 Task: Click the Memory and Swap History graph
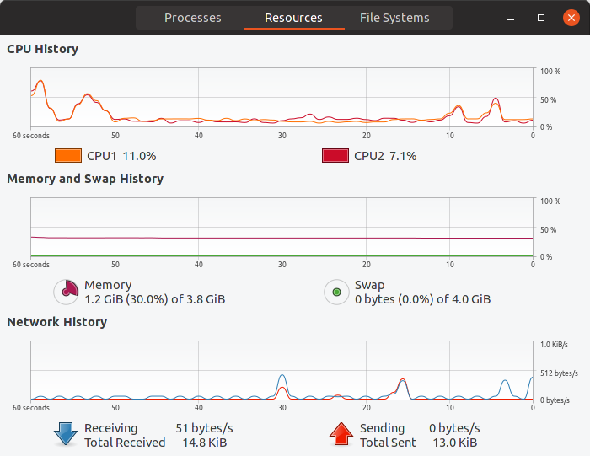click(282, 228)
